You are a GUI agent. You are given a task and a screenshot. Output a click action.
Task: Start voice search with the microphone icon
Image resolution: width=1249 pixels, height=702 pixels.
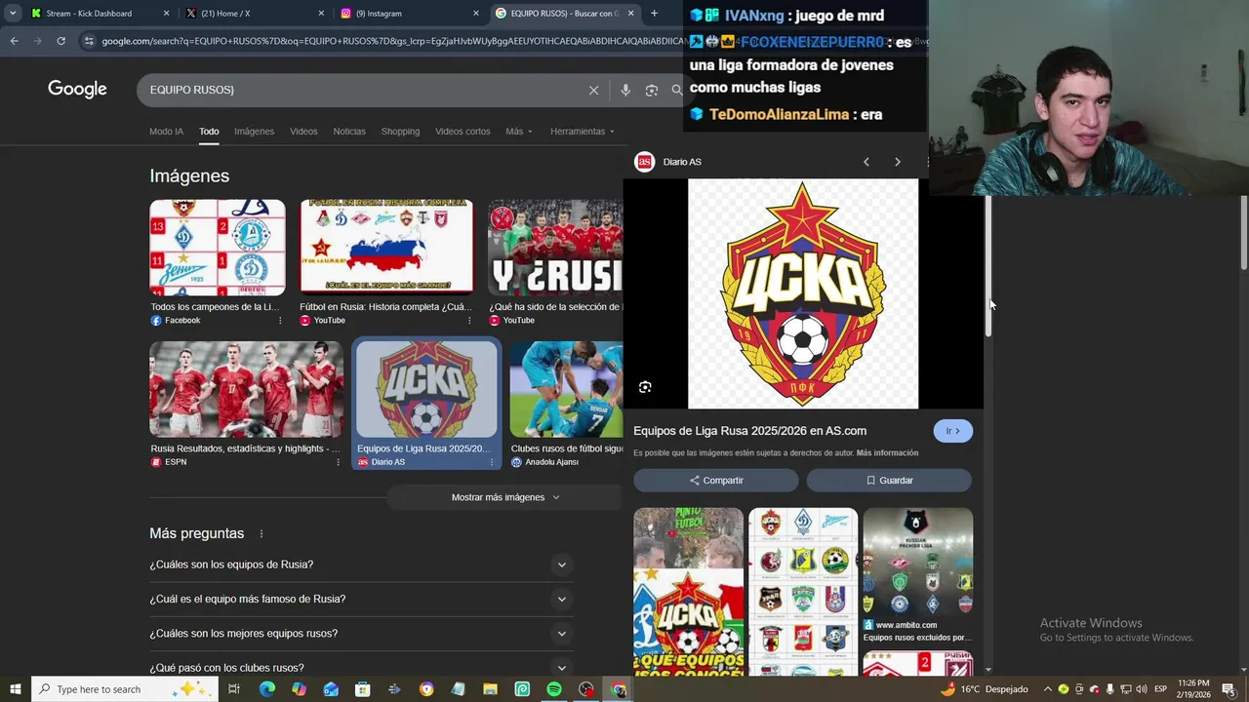coord(625,90)
